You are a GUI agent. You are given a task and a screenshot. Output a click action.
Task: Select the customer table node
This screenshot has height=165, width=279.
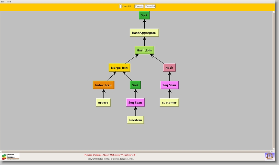pyautogui.click(x=169, y=102)
